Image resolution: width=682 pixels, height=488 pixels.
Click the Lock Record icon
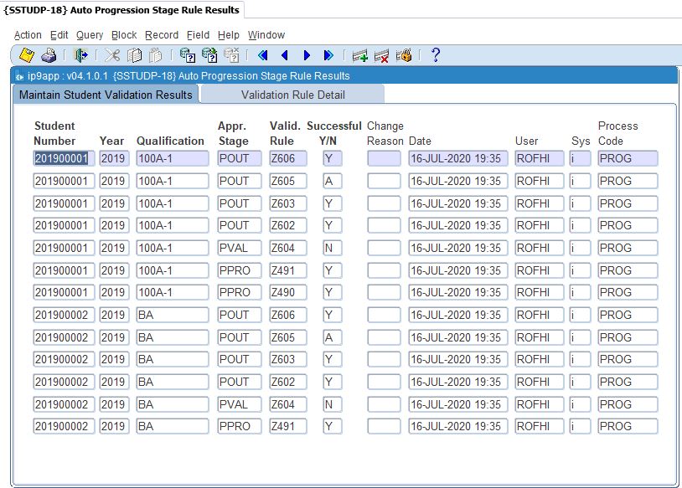click(404, 56)
